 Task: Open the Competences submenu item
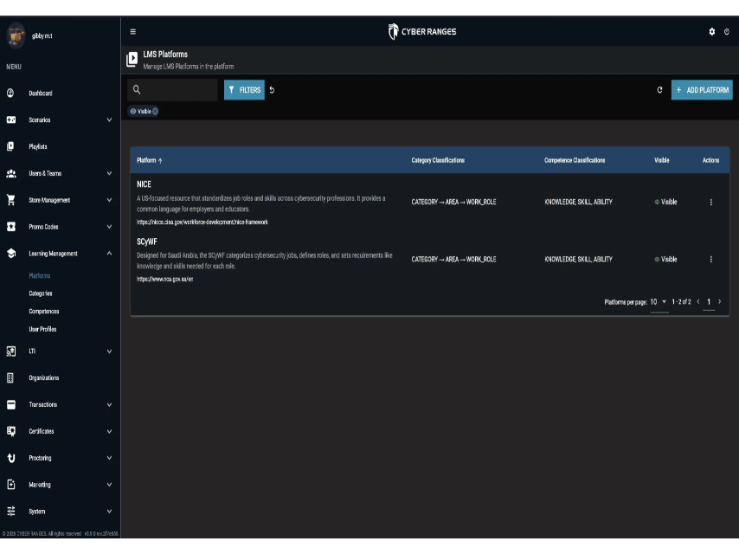(44, 311)
